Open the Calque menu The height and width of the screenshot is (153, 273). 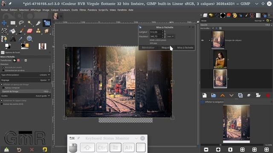pos(55,10)
